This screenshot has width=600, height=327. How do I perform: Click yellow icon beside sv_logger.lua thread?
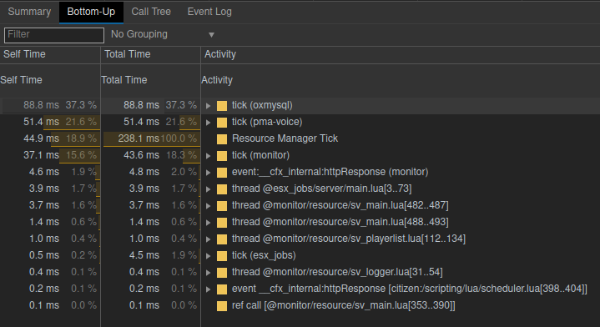point(222,273)
